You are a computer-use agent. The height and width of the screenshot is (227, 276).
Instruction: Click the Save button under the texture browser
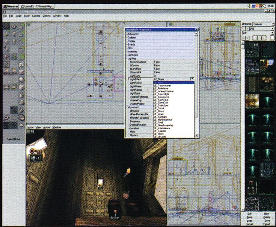click(x=267, y=221)
